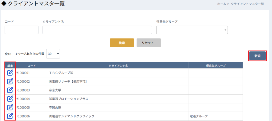The width and height of the screenshot is (272, 121).
Task: Open the edit icon for ㈱電通リサーチ【使用不可】
Action: coord(10,81)
